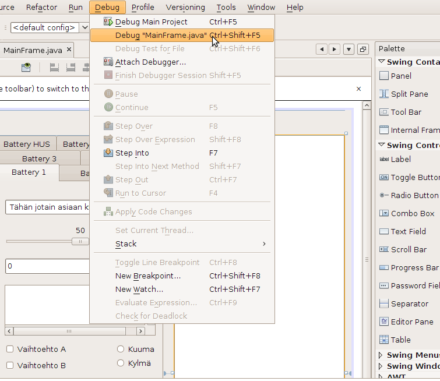Open the Run menu
This screenshot has width=440, height=381.
pos(76,8)
